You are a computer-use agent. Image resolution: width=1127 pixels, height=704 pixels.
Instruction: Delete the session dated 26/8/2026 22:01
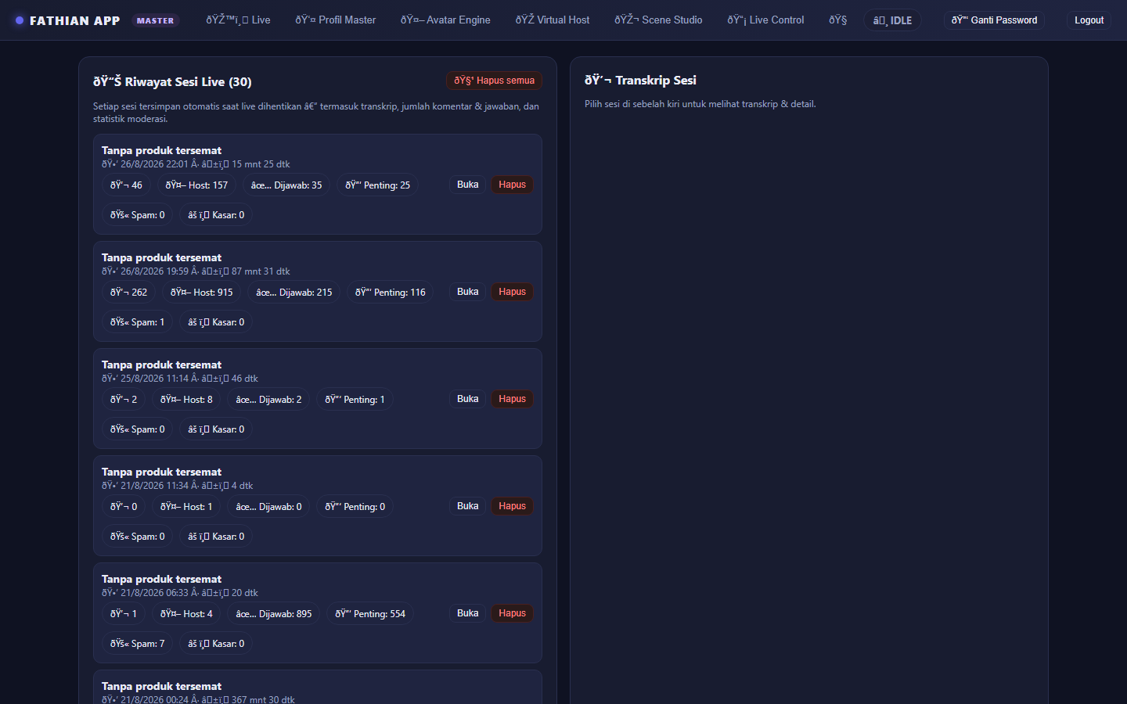pyautogui.click(x=512, y=185)
